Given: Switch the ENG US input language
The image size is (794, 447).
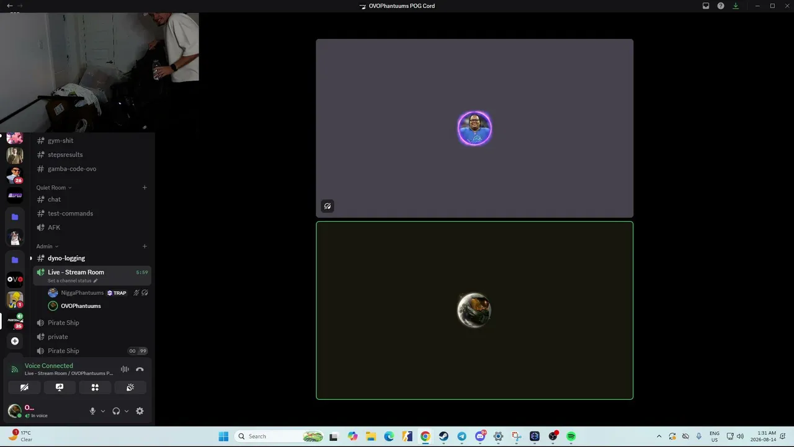Looking at the screenshot, I should (715, 436).
